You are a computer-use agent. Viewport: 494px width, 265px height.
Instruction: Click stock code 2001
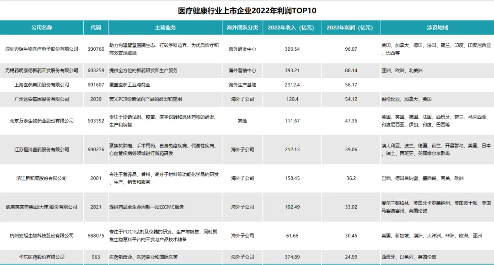click(x=96, y=178)
